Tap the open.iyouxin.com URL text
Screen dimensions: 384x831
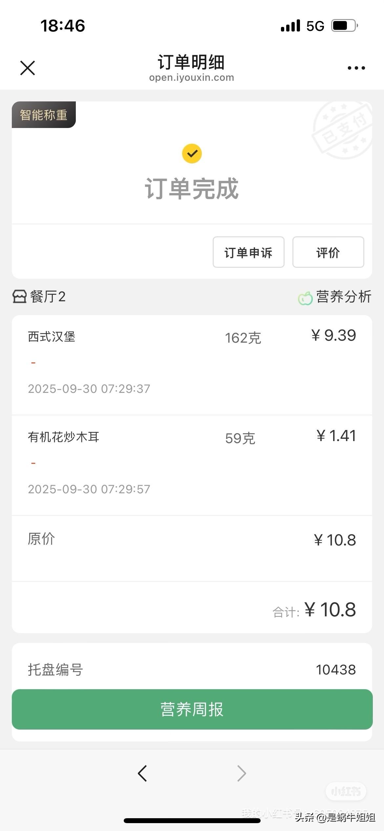coord(192,77)
